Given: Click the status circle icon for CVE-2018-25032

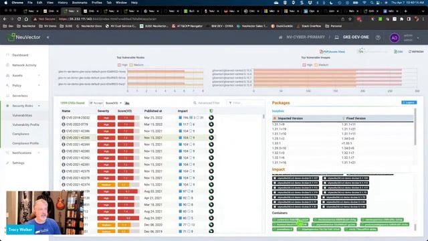Looking at the screenshot, I should click(211, 118).
